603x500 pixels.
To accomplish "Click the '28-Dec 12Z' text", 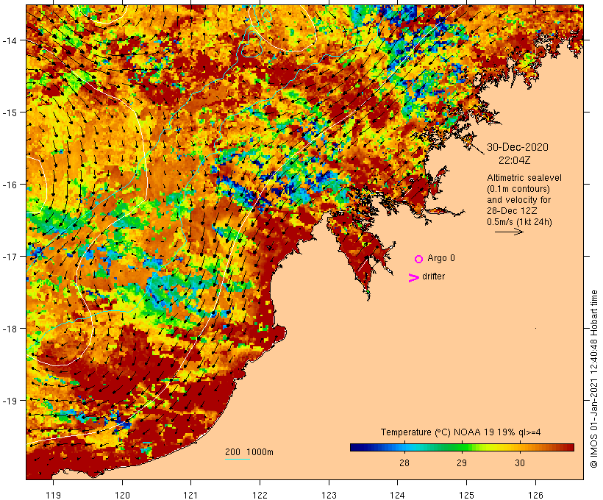I will coord(512,211).
